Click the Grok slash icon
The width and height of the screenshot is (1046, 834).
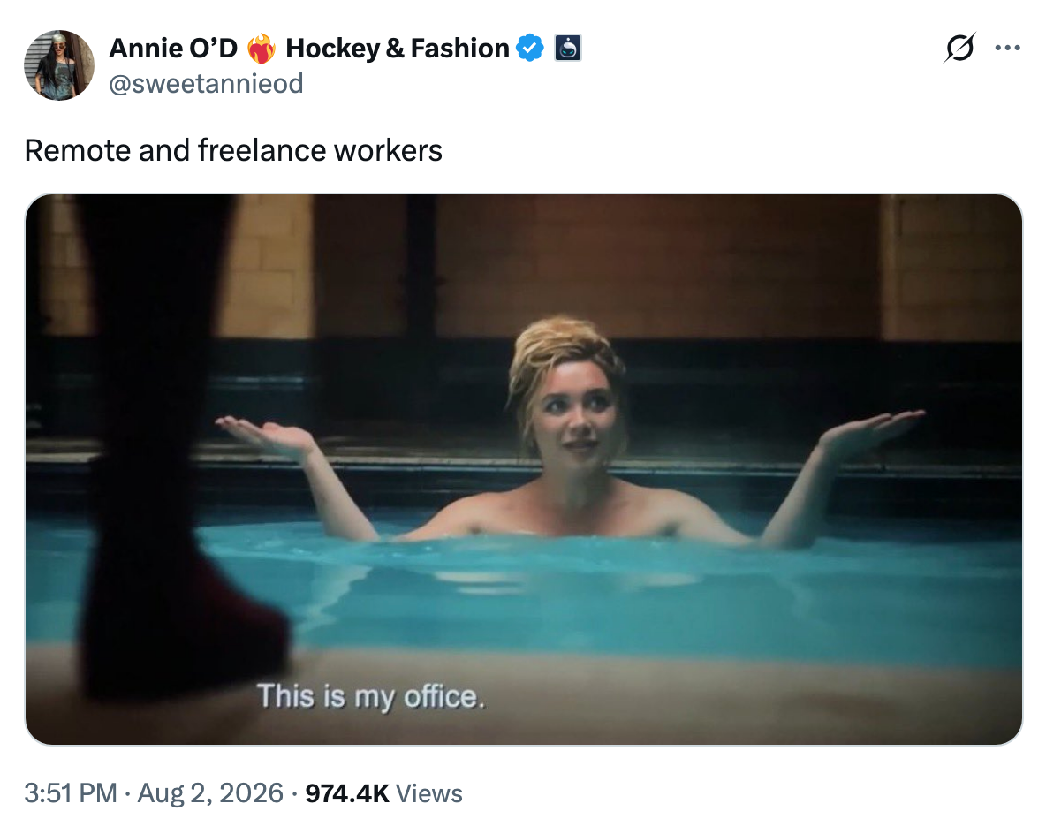click(960, 48)
